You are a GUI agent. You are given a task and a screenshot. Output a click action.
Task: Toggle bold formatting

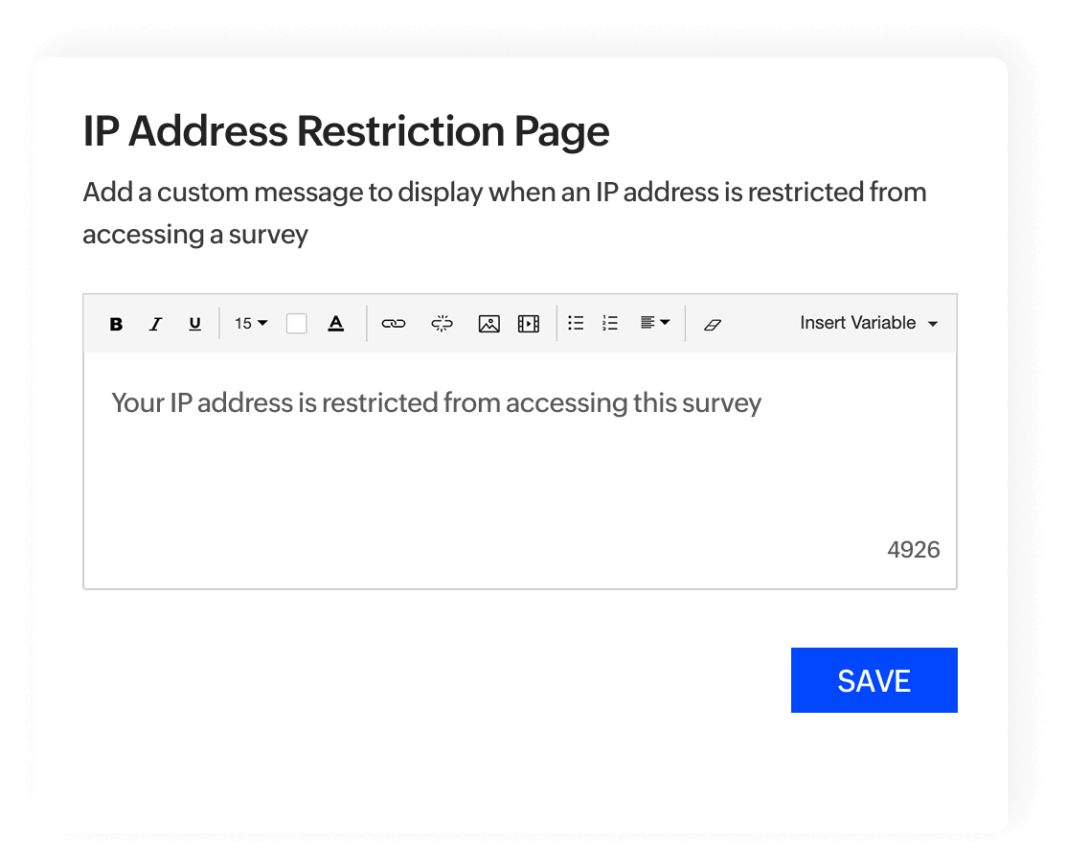click(x=115, y=324)
